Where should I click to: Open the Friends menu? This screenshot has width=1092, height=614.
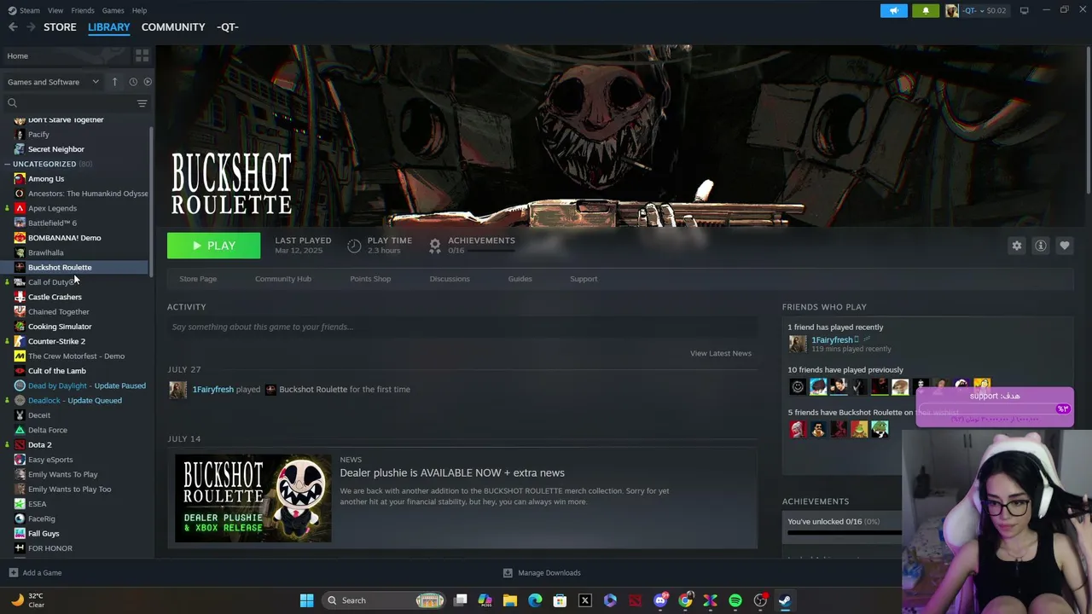(83, 10)
